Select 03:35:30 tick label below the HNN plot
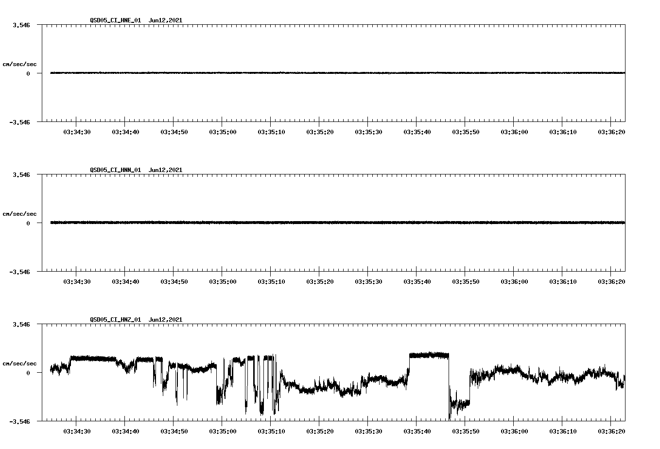This screenshot has width=660, height=449. (368, 282)
